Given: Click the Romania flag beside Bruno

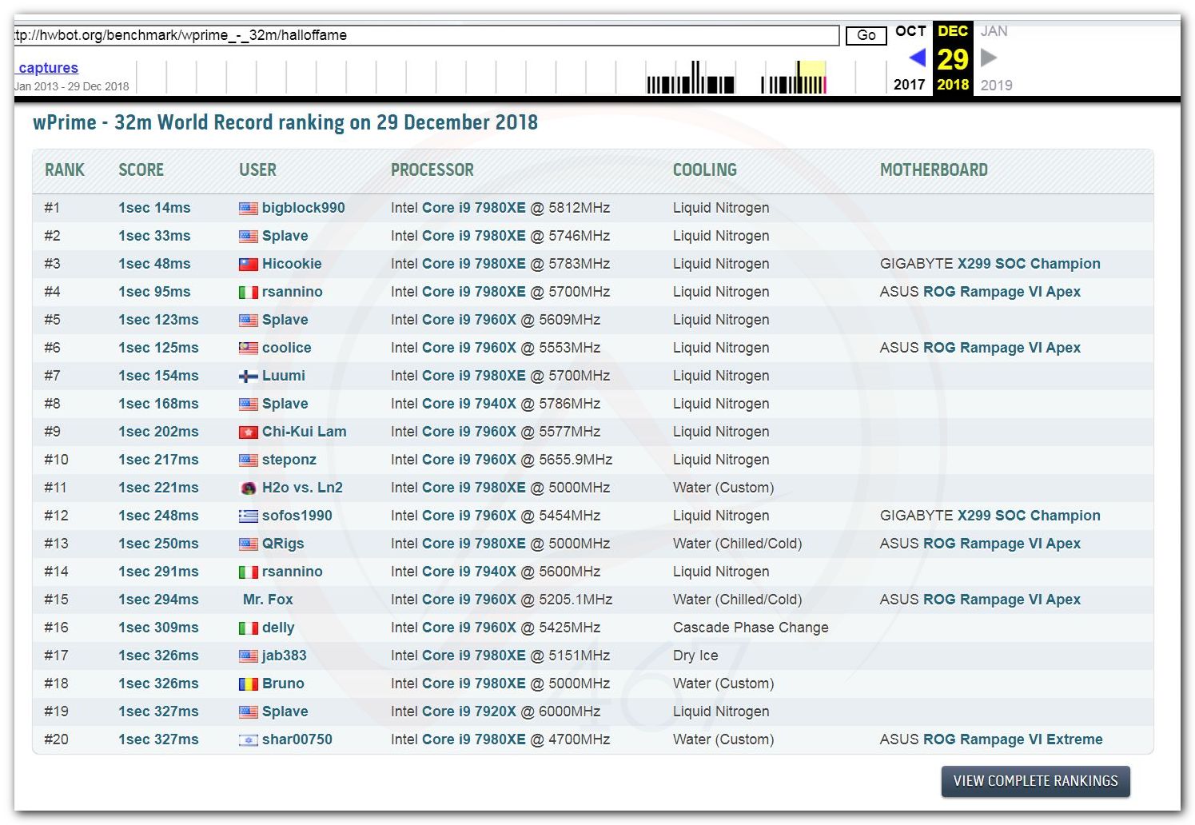Looking at the screenshot, I should point(249,684).
